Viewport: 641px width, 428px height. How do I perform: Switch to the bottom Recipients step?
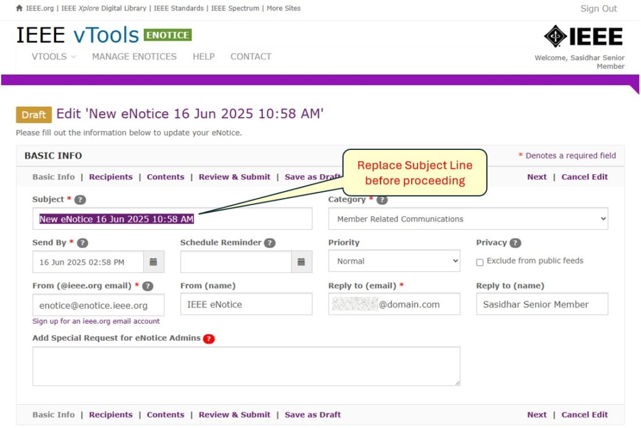click(111, 415)
